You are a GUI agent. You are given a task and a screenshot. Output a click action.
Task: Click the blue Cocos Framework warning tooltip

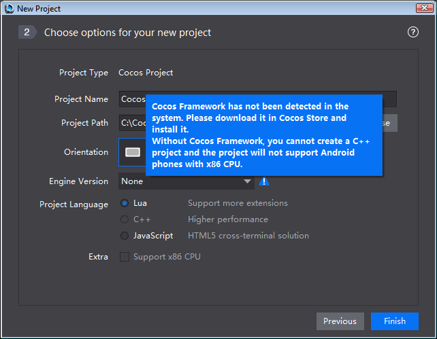(x=264, y=135)
